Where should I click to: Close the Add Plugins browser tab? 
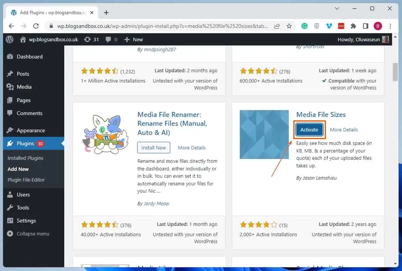92,13
